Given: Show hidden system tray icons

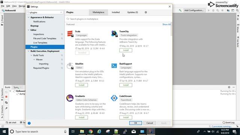Looking at the screenshot, I should click(204, 132).
